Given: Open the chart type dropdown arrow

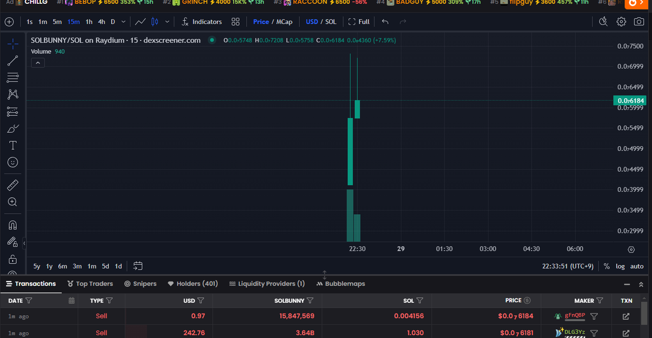Looking at the screenshot, I should tap(167, 22).
